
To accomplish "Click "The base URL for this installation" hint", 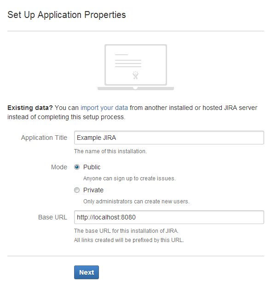I will coord(126,231).
